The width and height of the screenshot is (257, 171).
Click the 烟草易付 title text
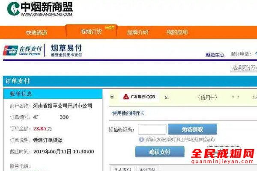point(66,48)
